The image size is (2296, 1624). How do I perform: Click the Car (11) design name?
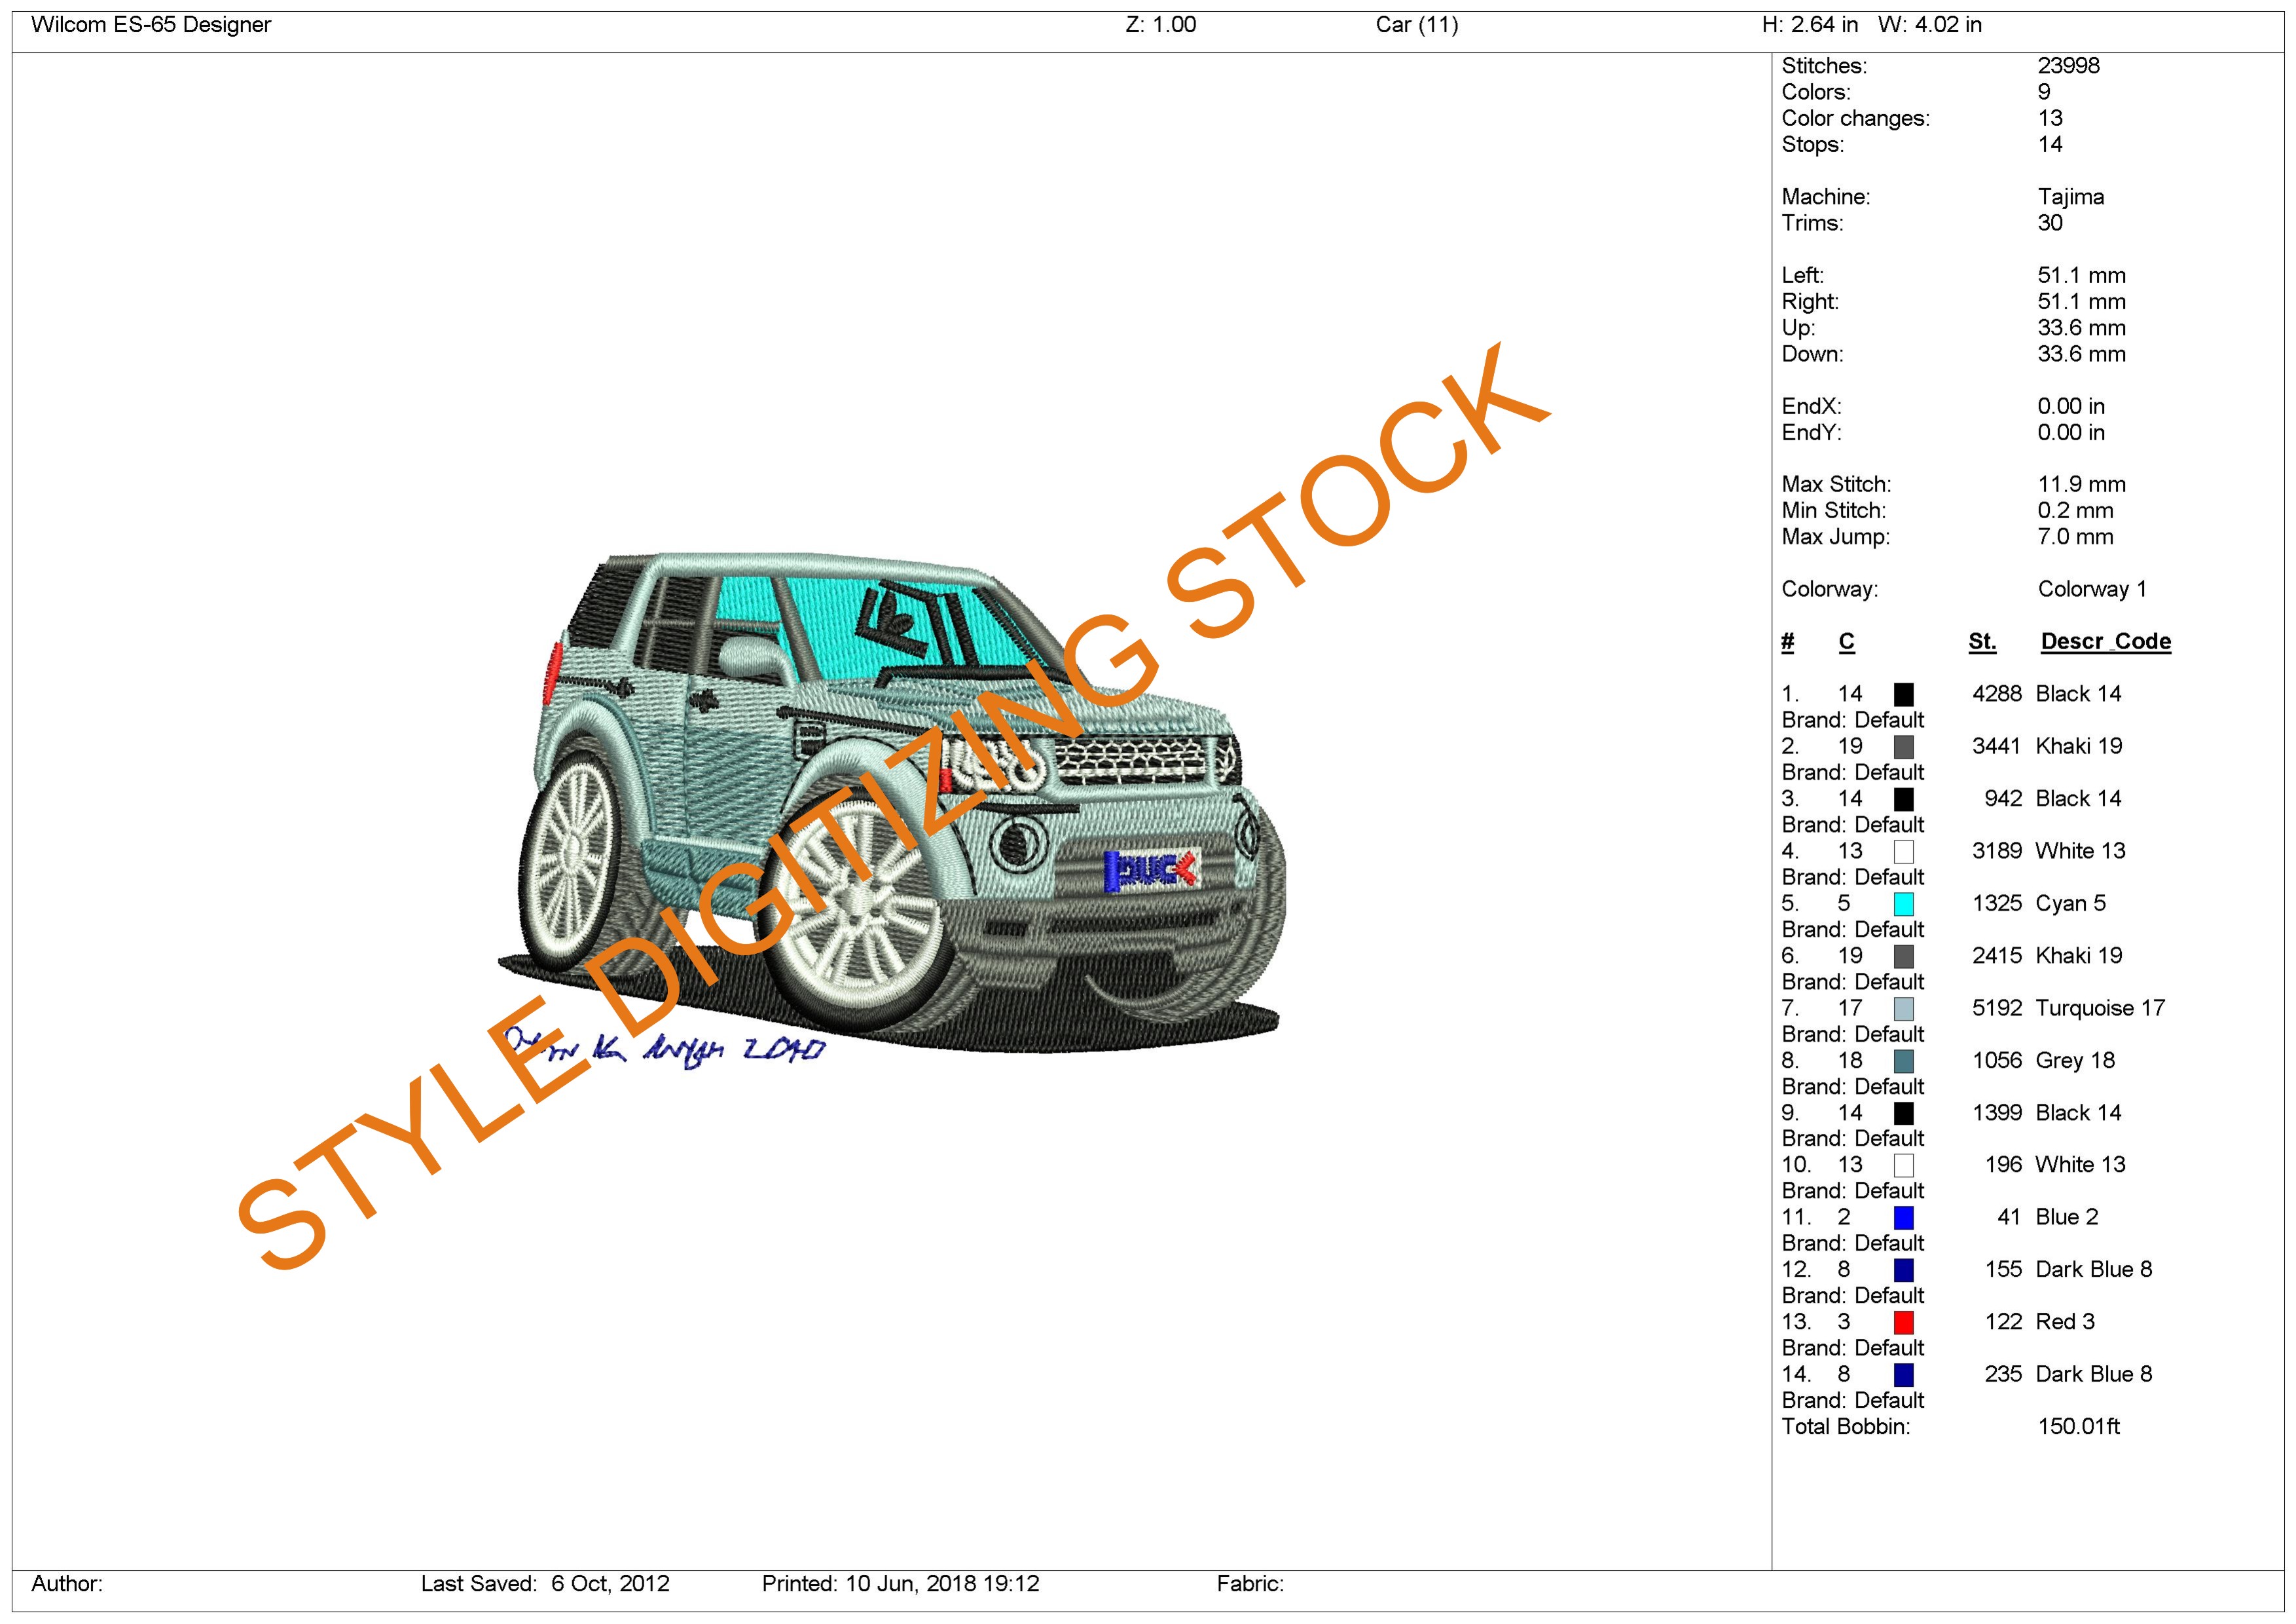1416,25
